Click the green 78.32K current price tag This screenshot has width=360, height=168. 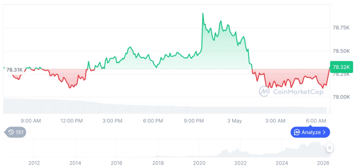[341, 67]
